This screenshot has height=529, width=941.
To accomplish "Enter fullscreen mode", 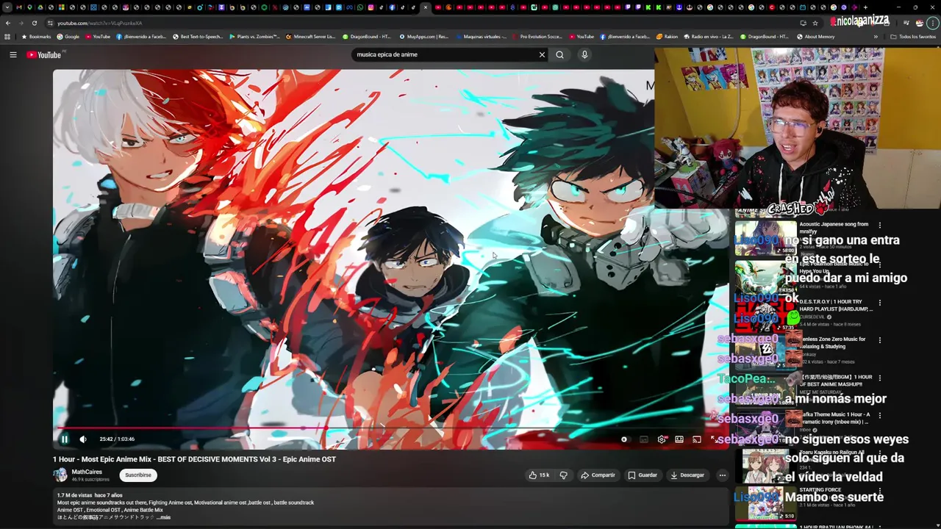I will [x=713, y=439].
